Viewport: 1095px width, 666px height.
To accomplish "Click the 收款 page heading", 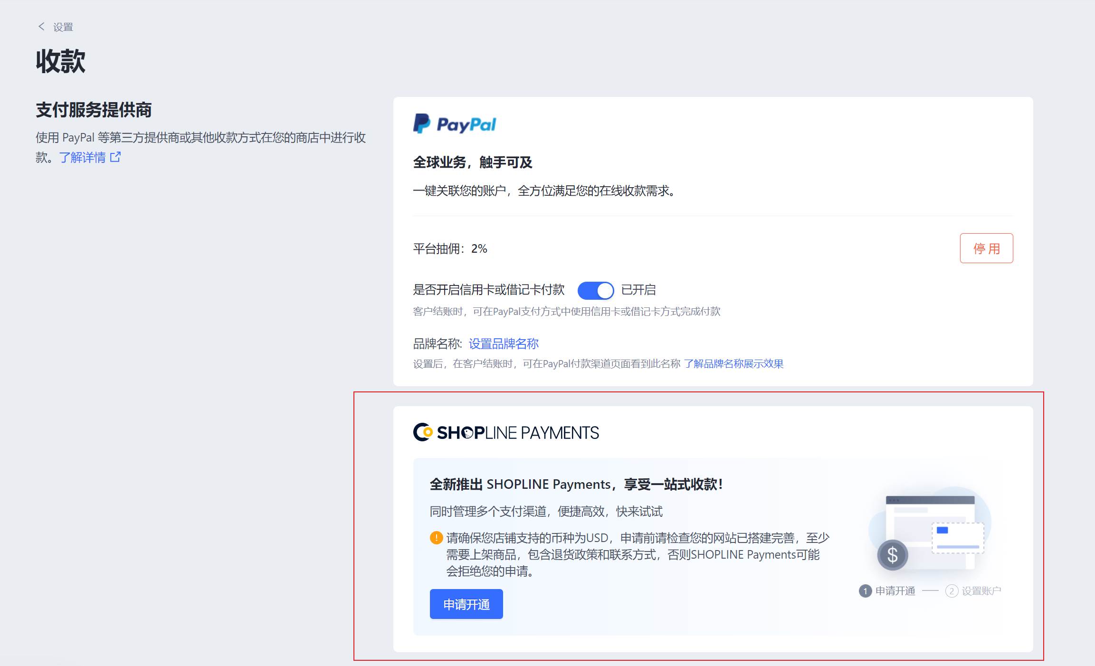I will 60,61.
